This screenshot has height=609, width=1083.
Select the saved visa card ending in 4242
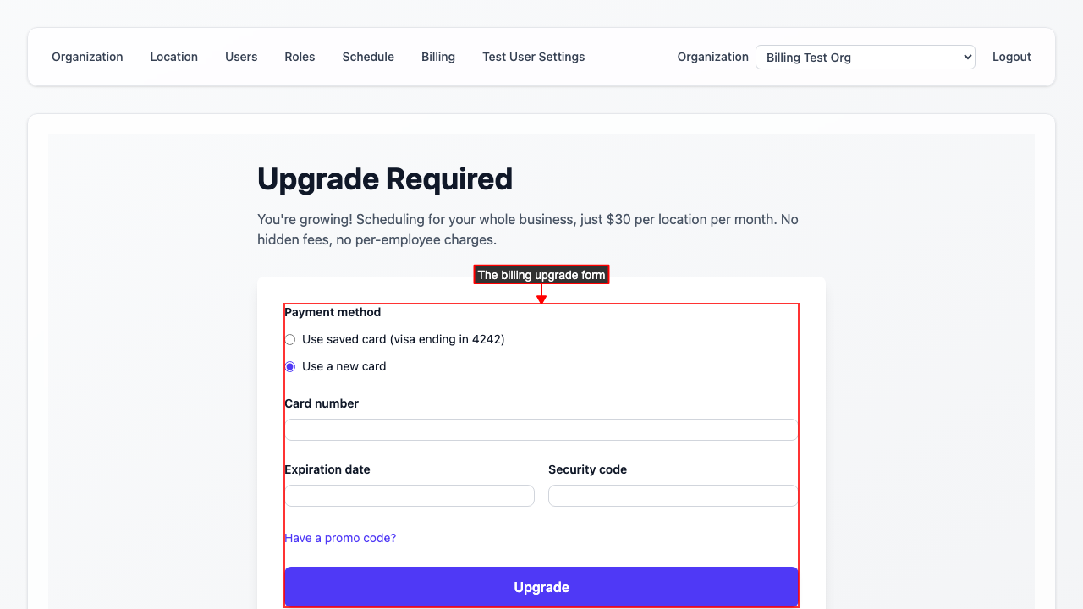289,339
